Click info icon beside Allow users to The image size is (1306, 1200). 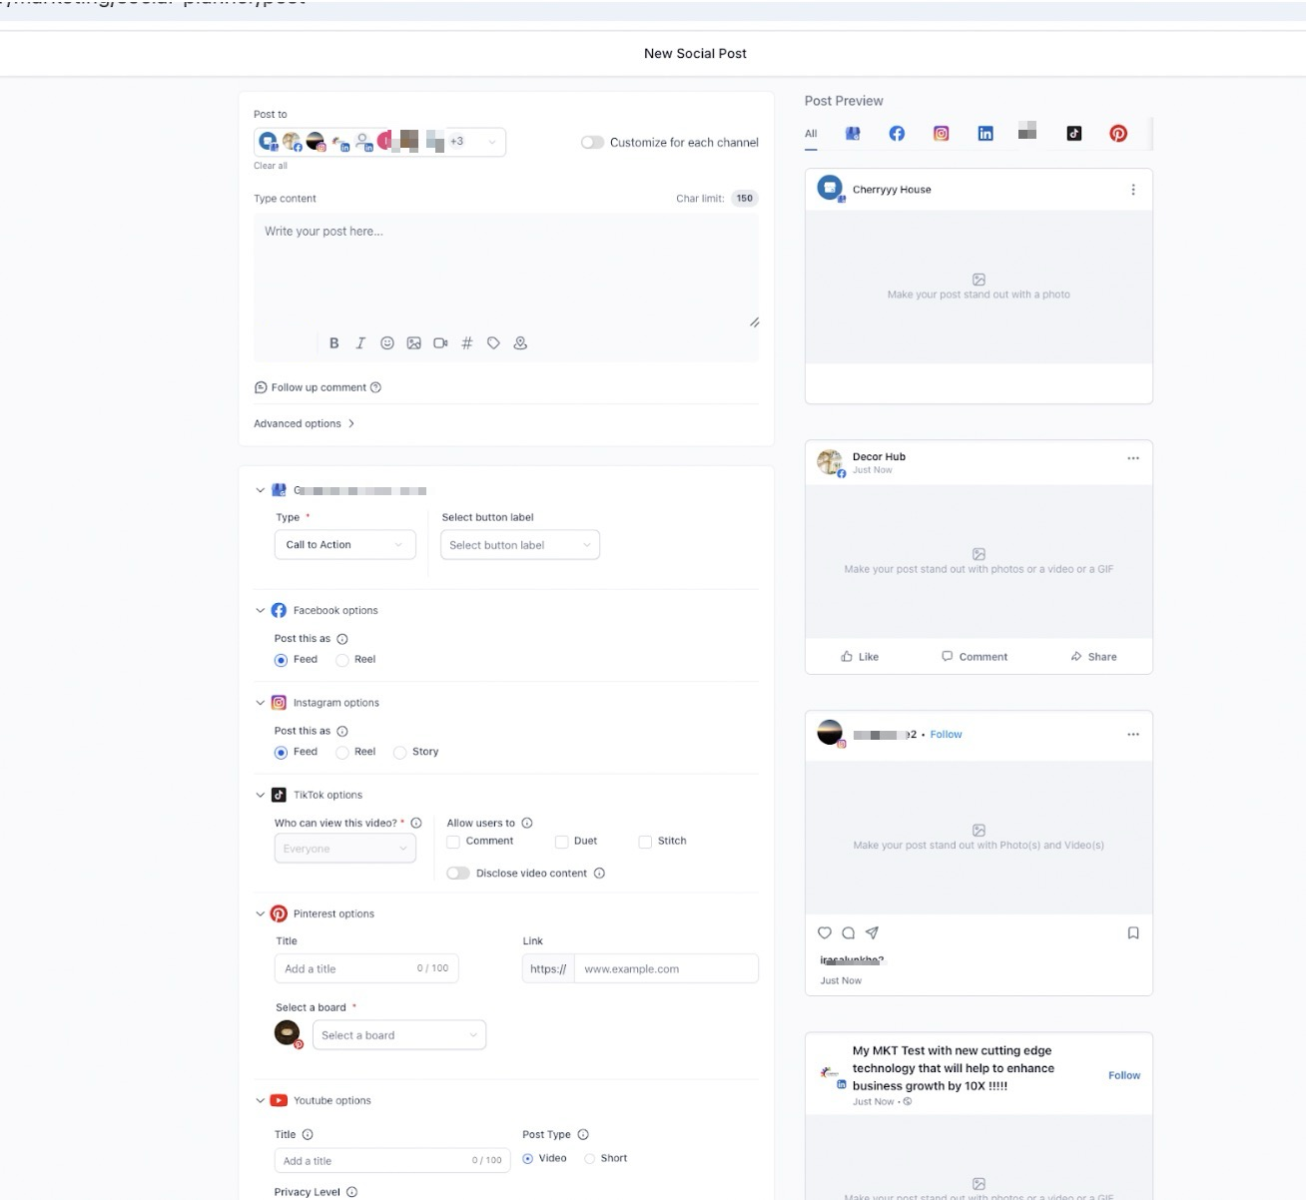(x=527, y=824)
